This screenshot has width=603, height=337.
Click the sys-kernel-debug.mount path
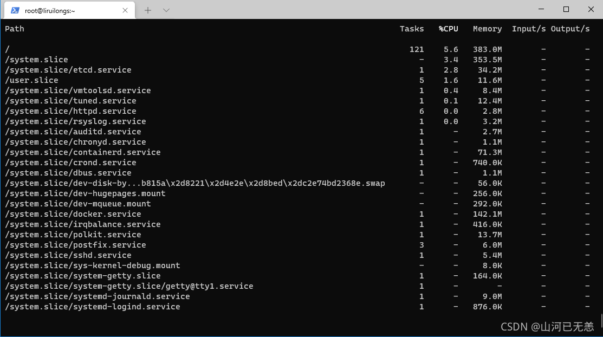(93, 266)
